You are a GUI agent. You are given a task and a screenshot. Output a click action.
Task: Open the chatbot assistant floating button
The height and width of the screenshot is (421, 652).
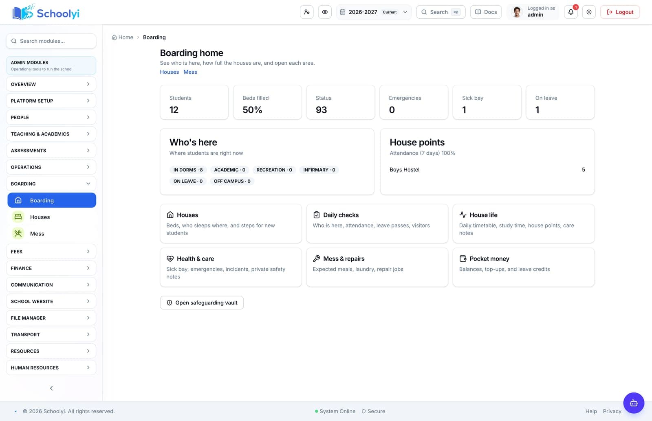(634, 403)
